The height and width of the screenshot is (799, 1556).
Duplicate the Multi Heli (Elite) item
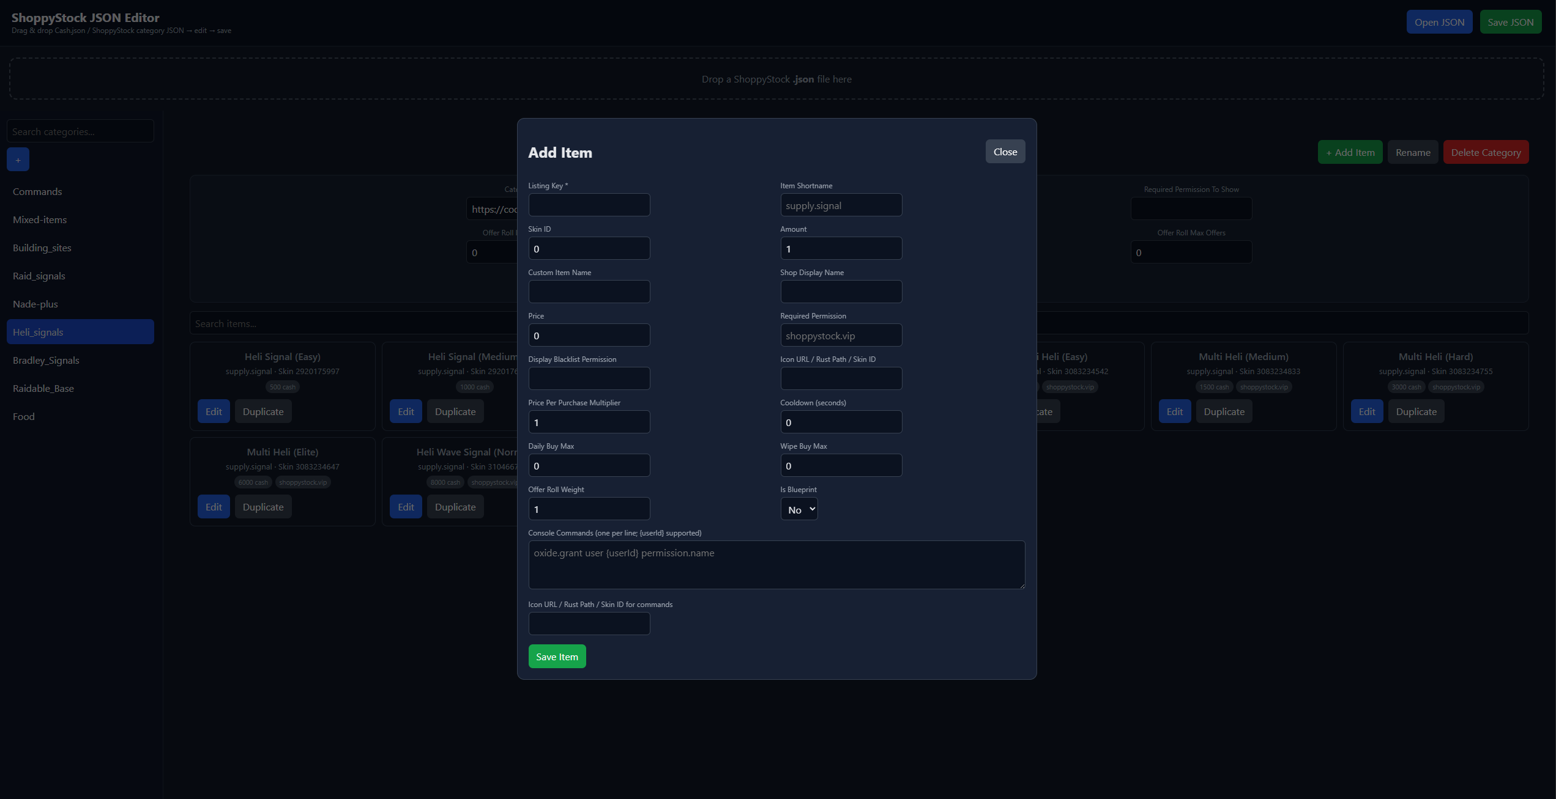point(263,507)
